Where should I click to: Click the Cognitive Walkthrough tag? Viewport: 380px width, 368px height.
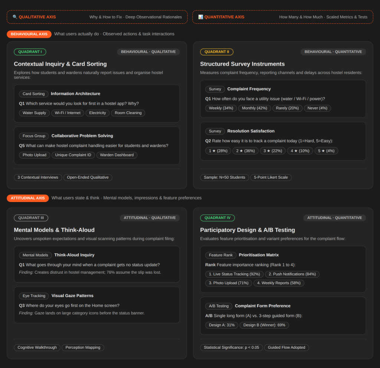[37, 348]
